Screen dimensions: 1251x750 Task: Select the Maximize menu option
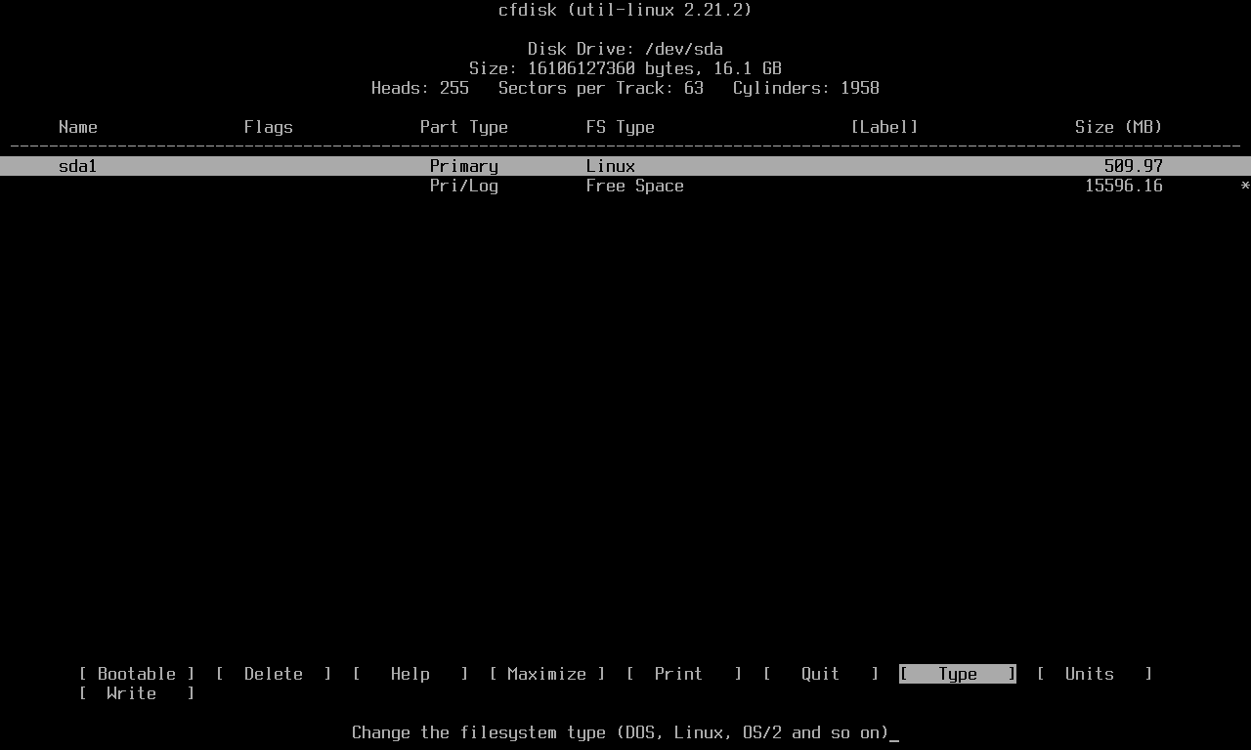(x=547, y=674)
